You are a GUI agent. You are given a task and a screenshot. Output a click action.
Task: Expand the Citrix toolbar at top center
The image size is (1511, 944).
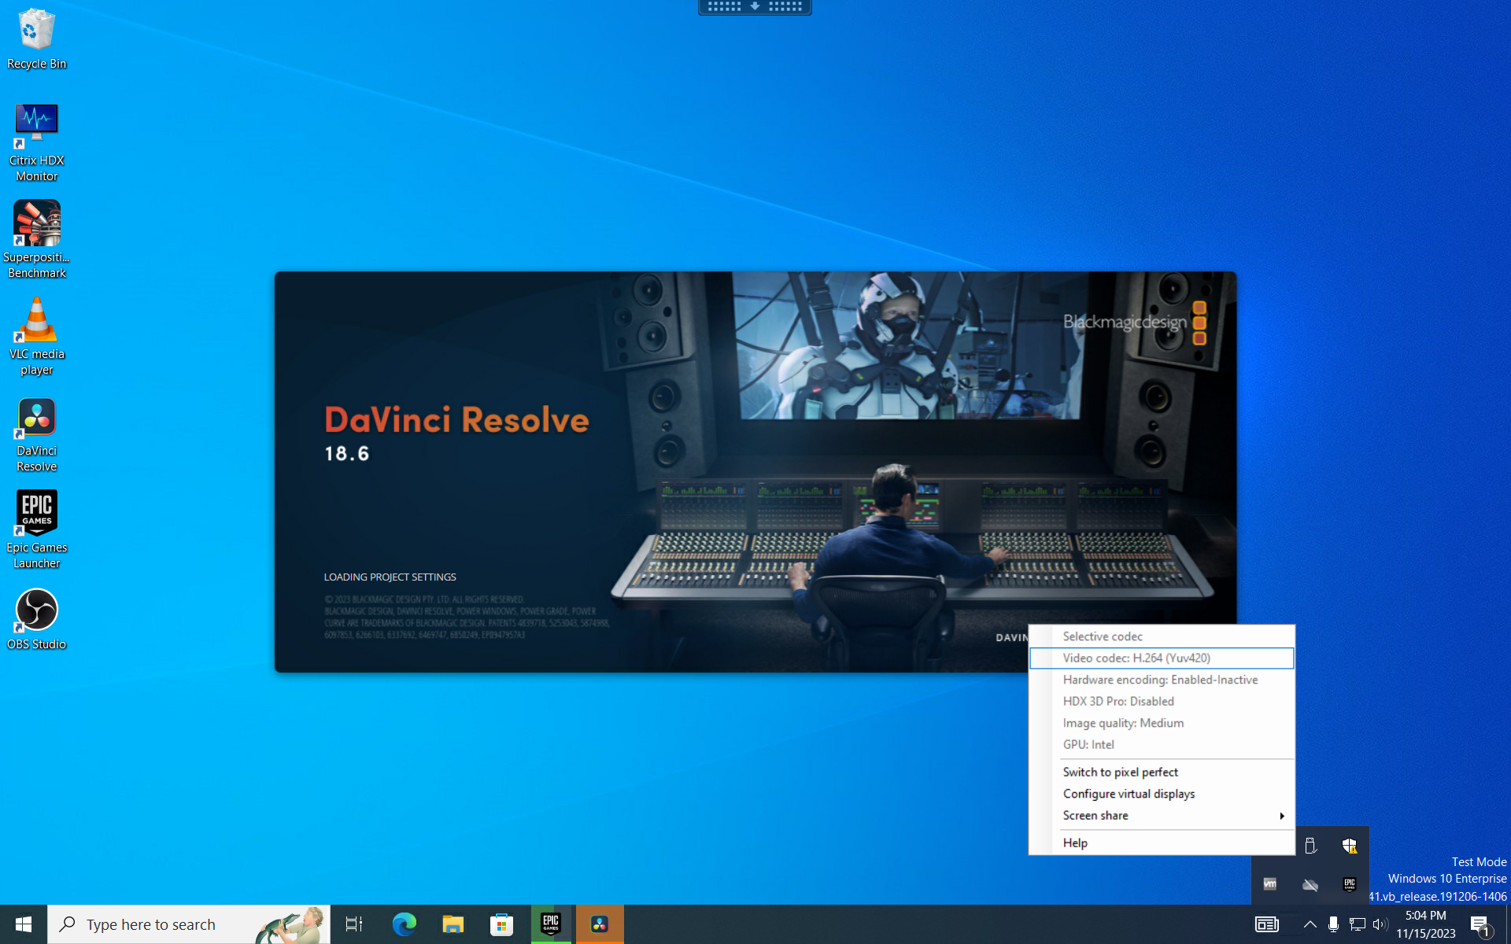pyautogui.click(x=754, y=6)
